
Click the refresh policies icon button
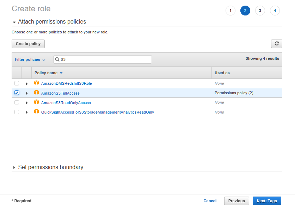[x=277, y=44]
